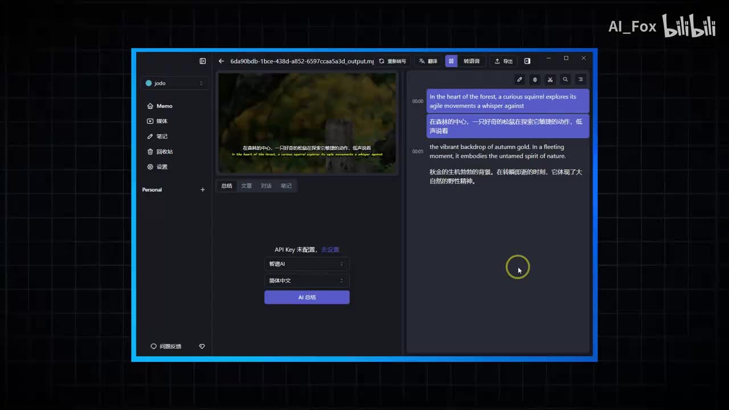
Task: Switch to the 文章 tab
Action: pyautogui.click(x=246, y=186)
